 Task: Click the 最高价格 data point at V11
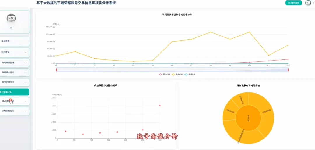269,55
